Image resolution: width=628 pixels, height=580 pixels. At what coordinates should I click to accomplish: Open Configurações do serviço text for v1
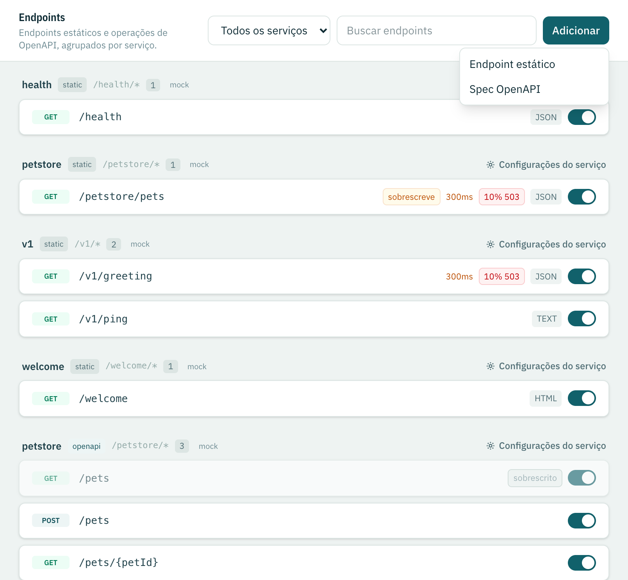pos(552,244)
